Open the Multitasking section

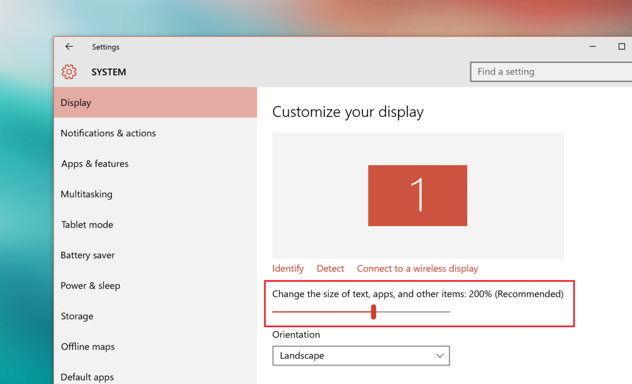[86, 194]
